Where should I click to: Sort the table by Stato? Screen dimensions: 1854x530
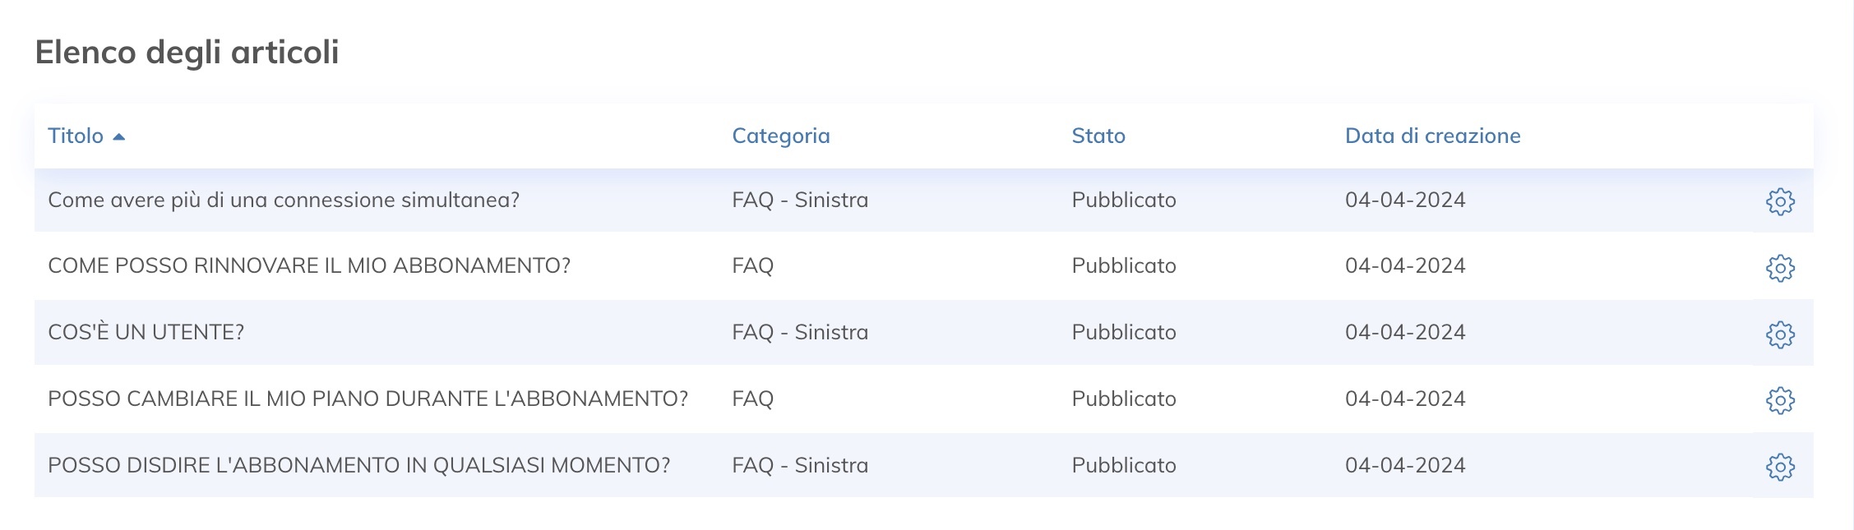coord(1098,136)
